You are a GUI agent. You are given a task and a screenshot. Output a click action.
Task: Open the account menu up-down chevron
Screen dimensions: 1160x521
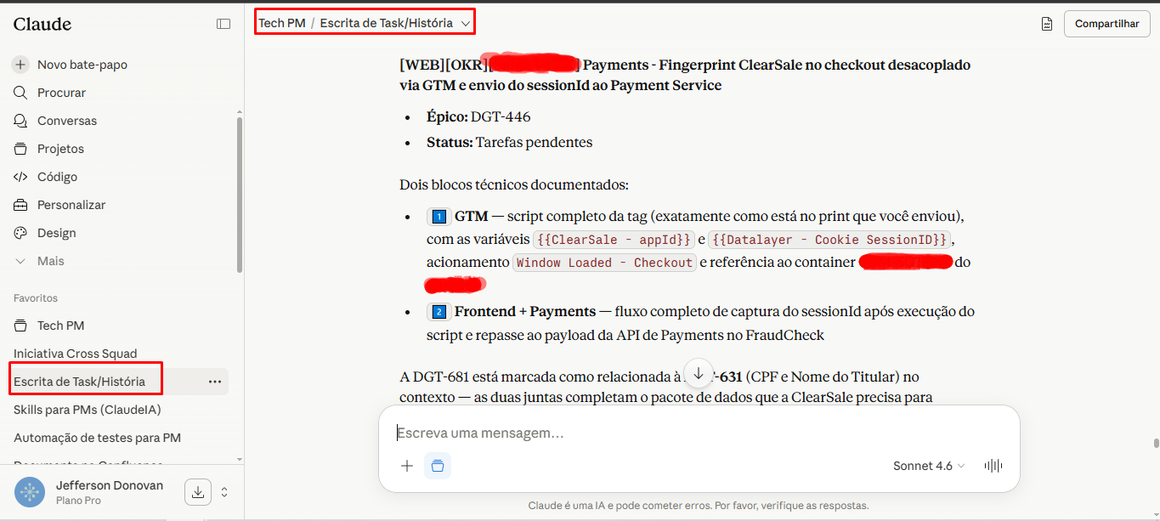click(x=224, y=492)
